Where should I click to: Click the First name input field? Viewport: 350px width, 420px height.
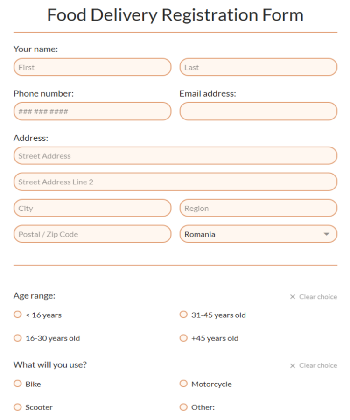pos(92,67)
